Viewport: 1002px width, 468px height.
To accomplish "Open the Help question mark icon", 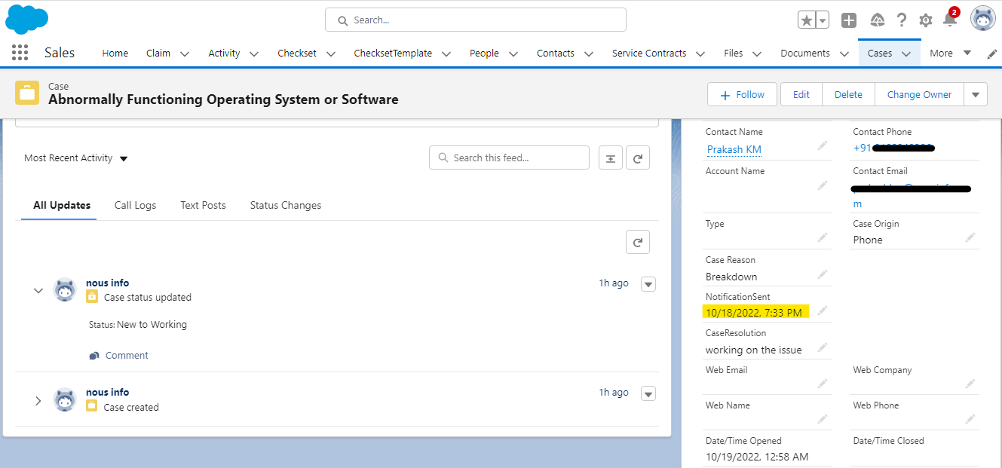I will 901,20.
